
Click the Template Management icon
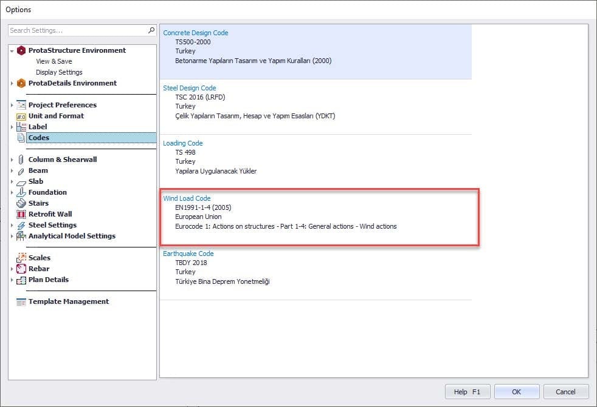point(21,302)
